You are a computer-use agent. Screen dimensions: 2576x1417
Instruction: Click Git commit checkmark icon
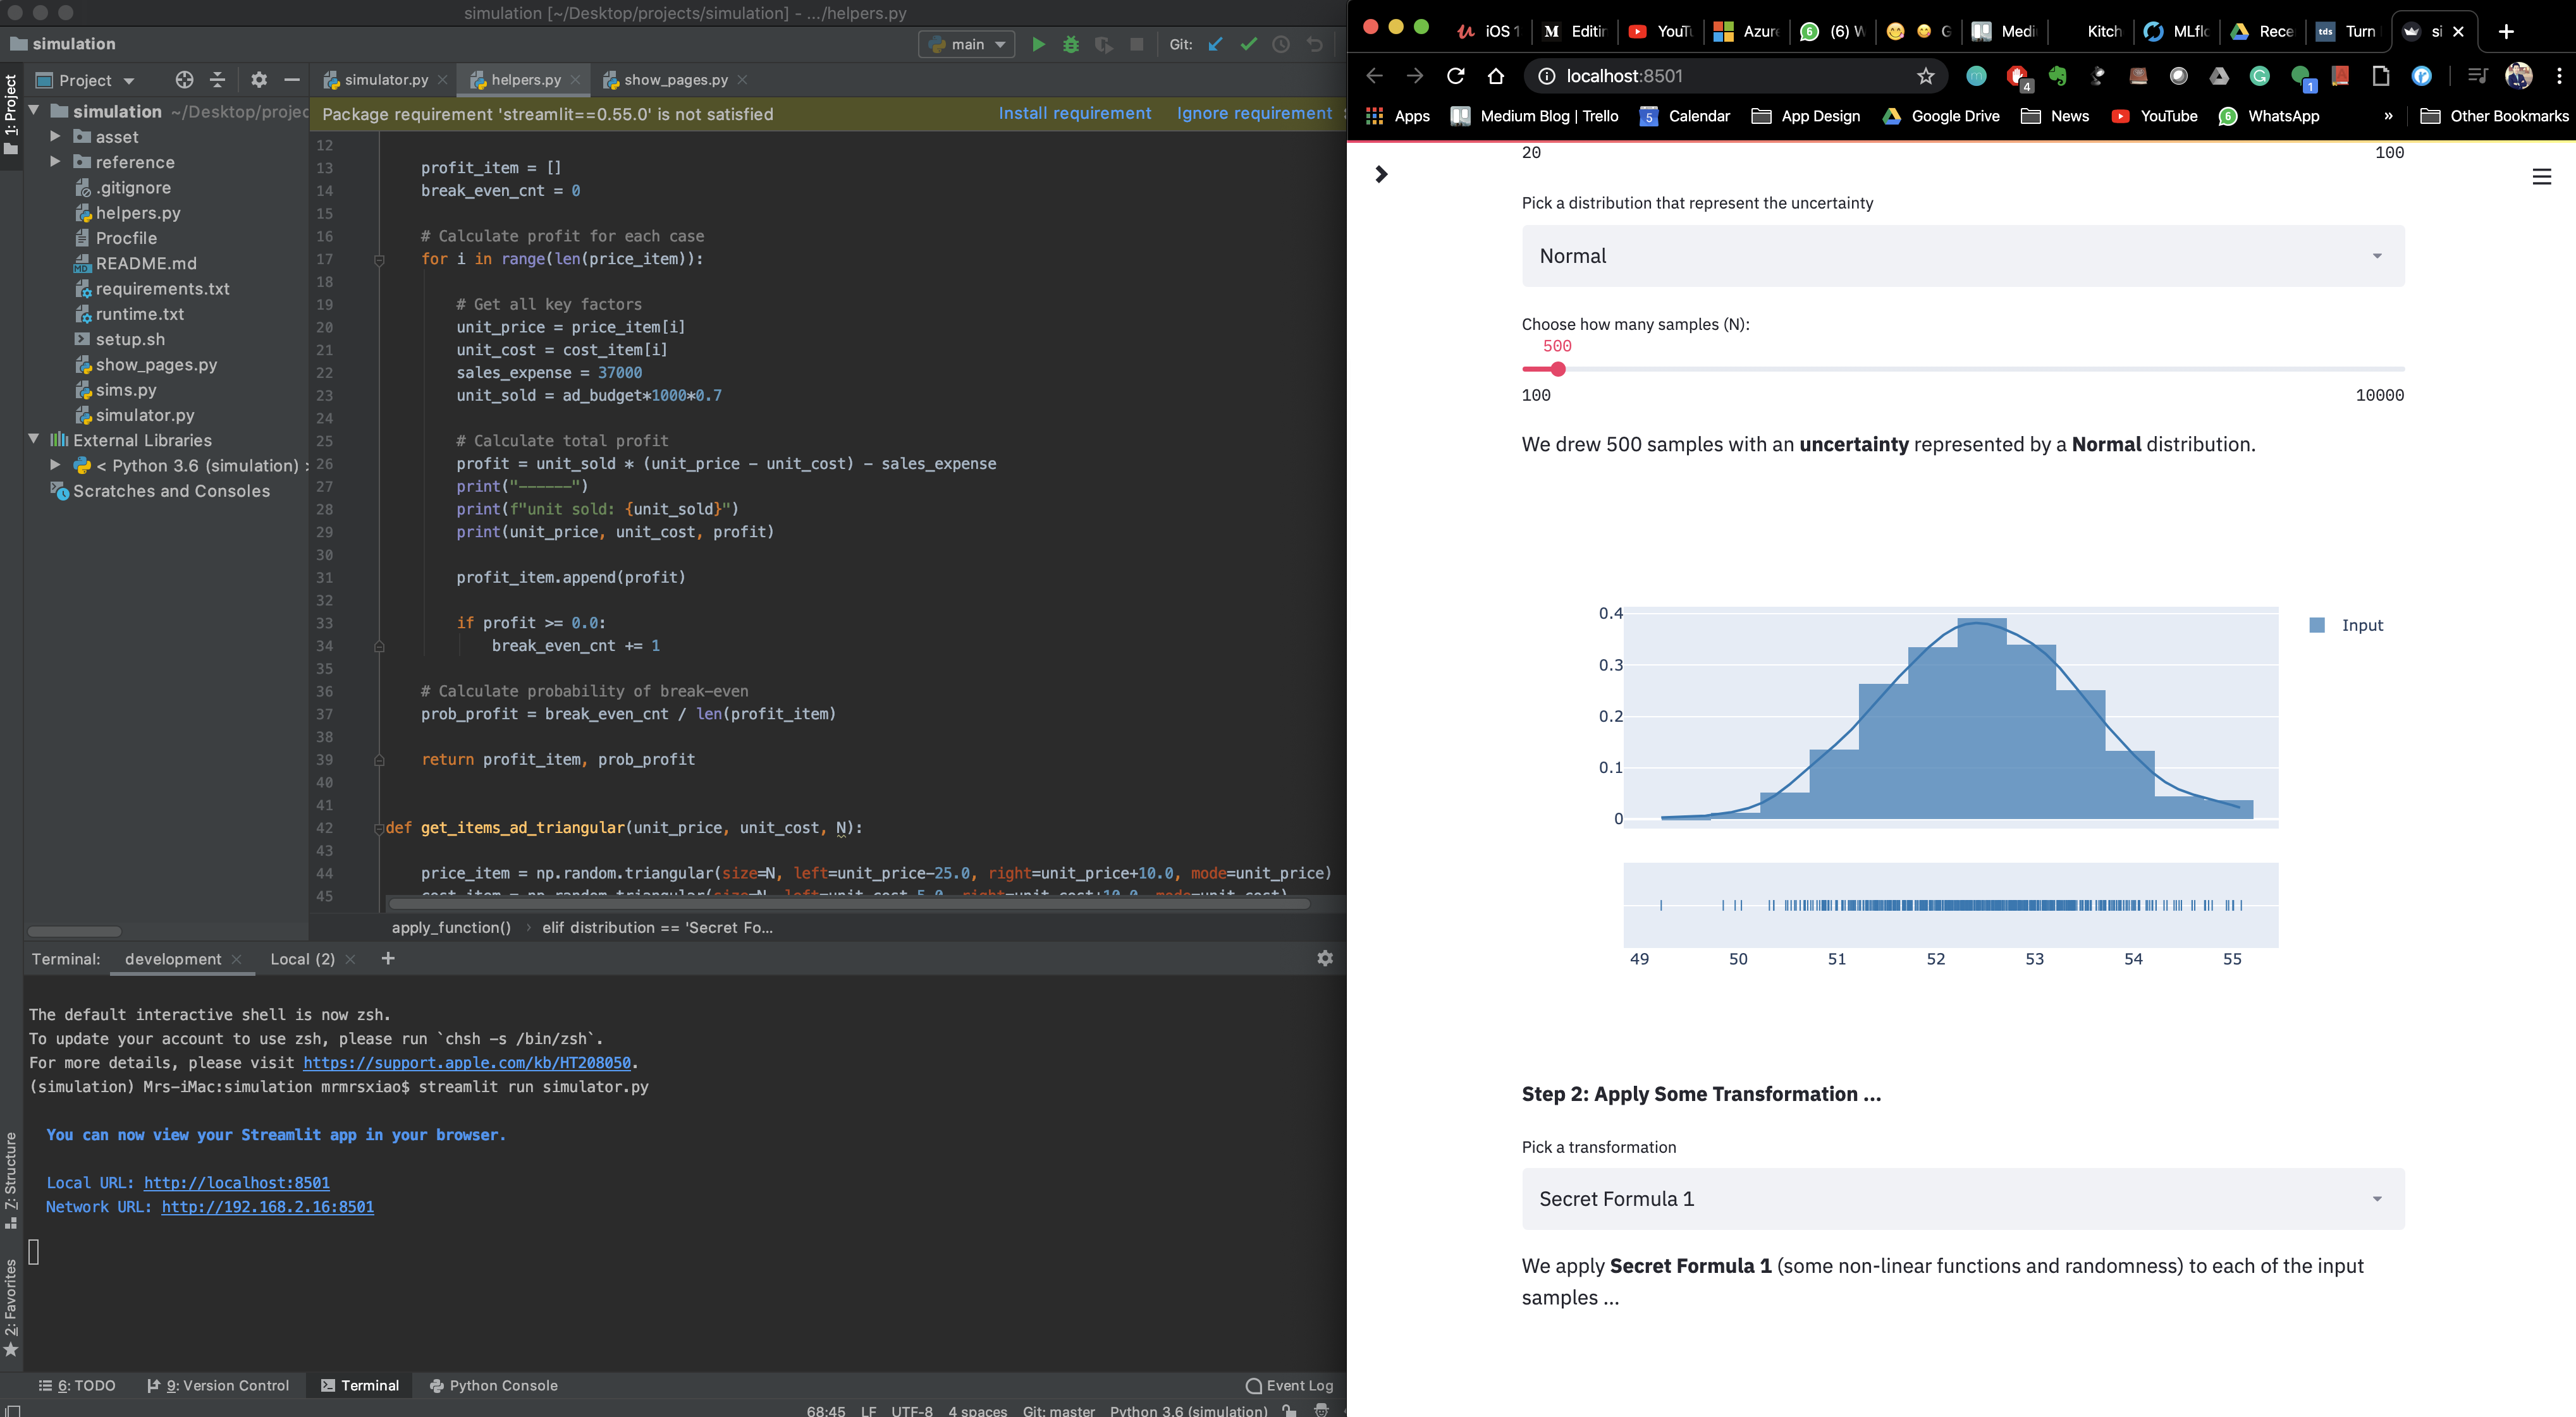click(1248, 44)
